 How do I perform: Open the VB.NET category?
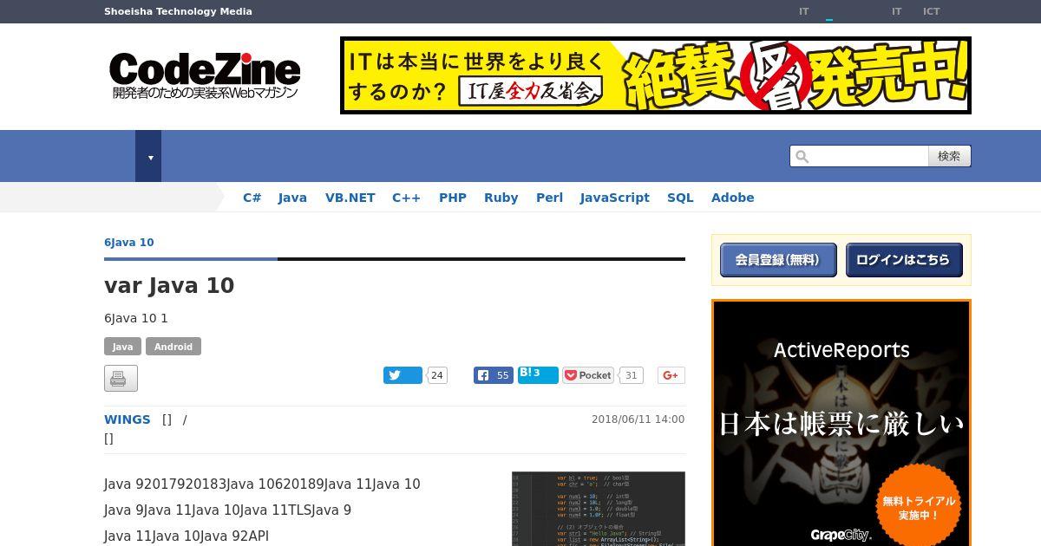pos(350,198)
